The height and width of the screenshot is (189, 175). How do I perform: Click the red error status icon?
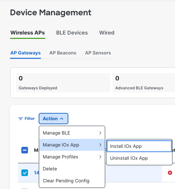point(170,173)
